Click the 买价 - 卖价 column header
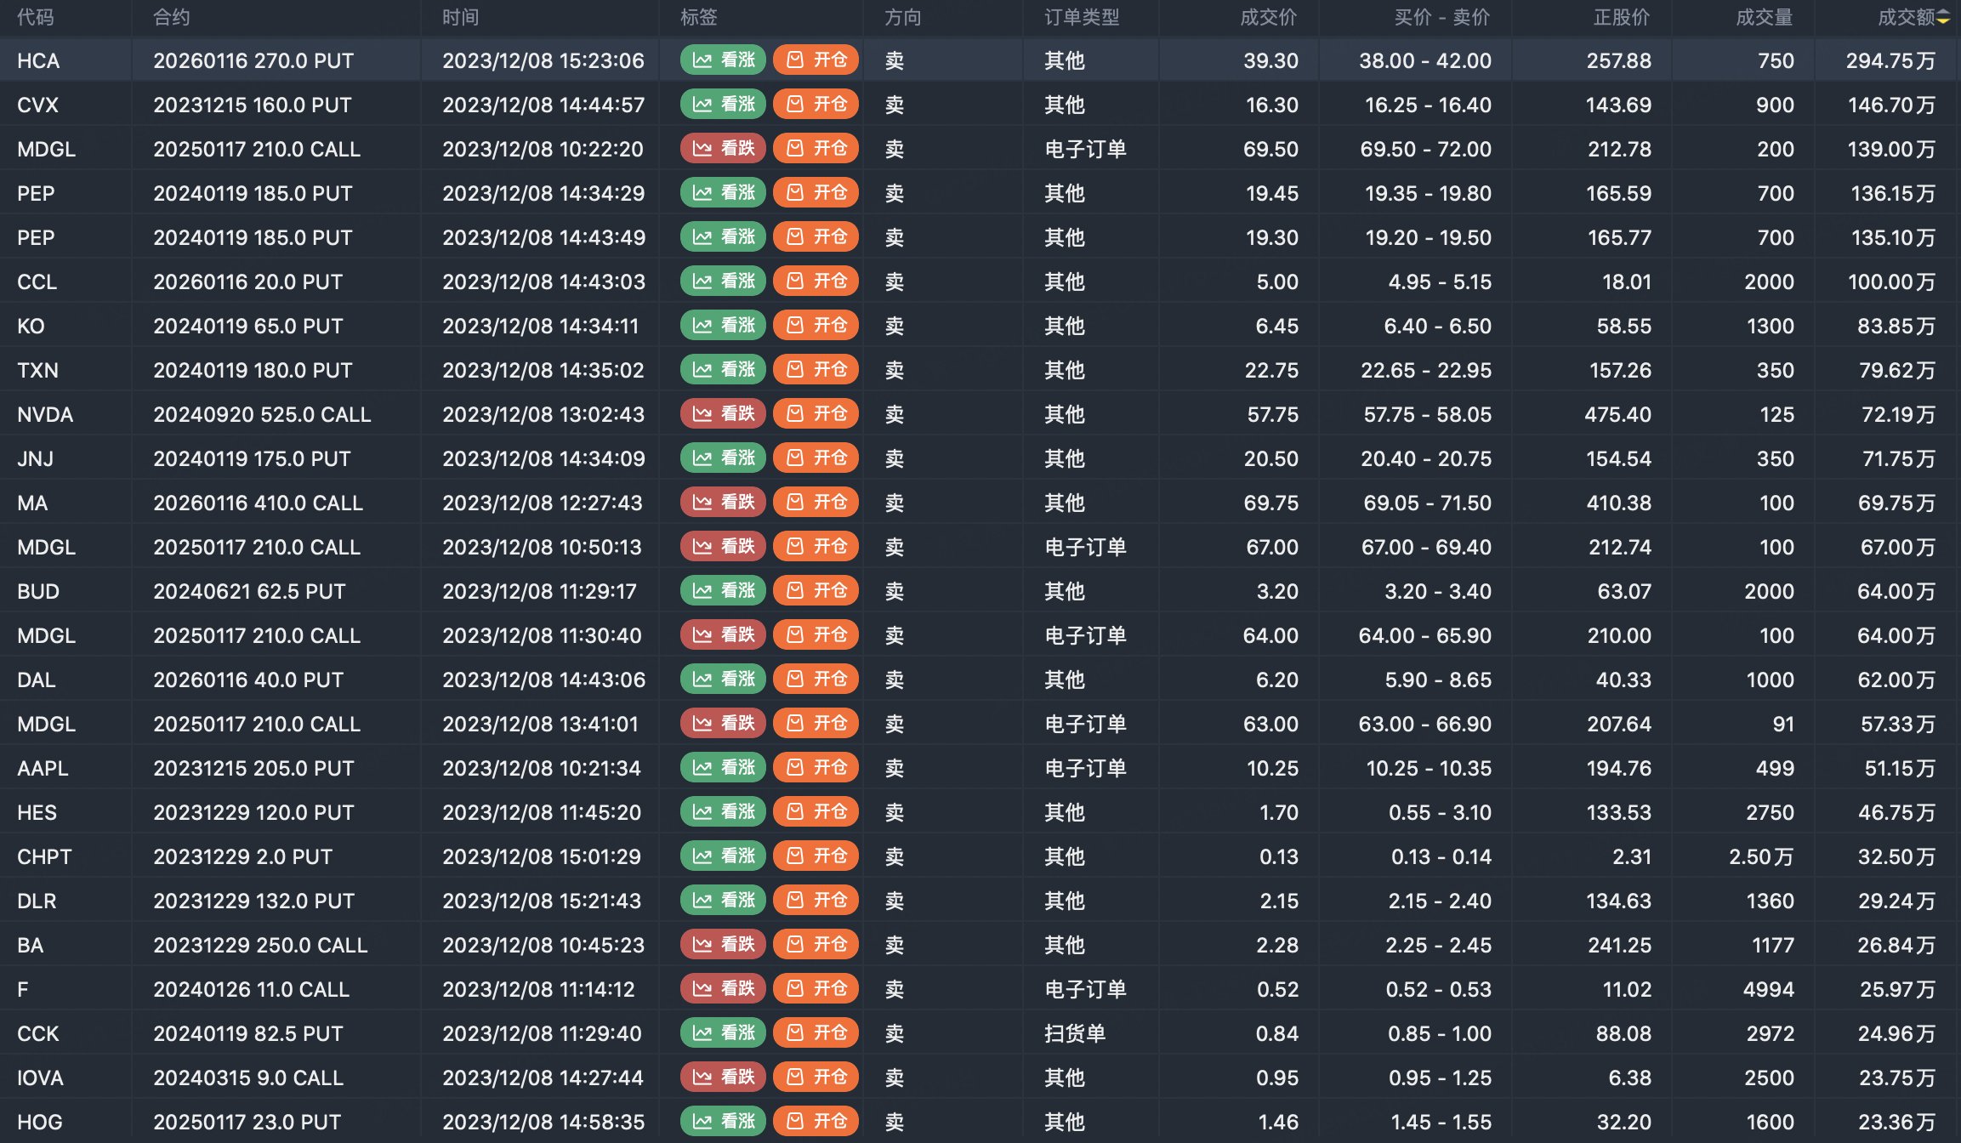 coord(1441,18)
